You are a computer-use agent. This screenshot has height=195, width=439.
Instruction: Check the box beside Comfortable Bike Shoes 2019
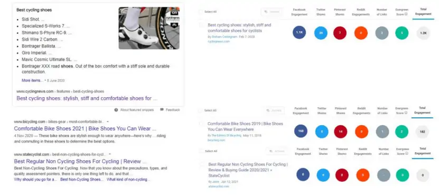pyautogui.click(x=202, y=124)
